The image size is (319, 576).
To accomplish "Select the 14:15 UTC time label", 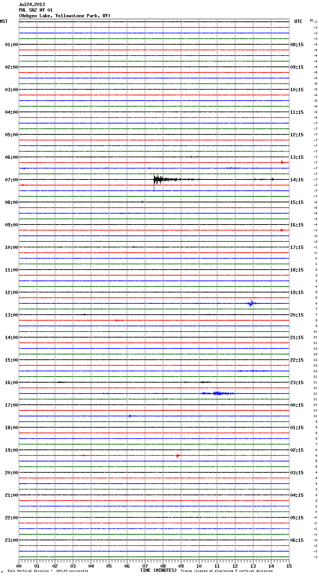I will pos(297,179).
